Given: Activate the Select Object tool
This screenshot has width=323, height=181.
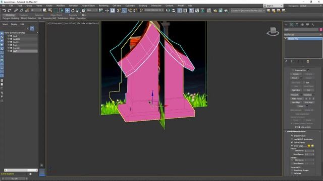Looking at the screenshot, I should point(45,11).
